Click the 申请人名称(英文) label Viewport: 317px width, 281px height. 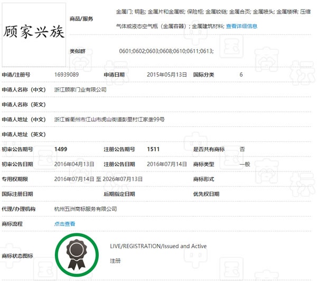(x=24, y=104)
